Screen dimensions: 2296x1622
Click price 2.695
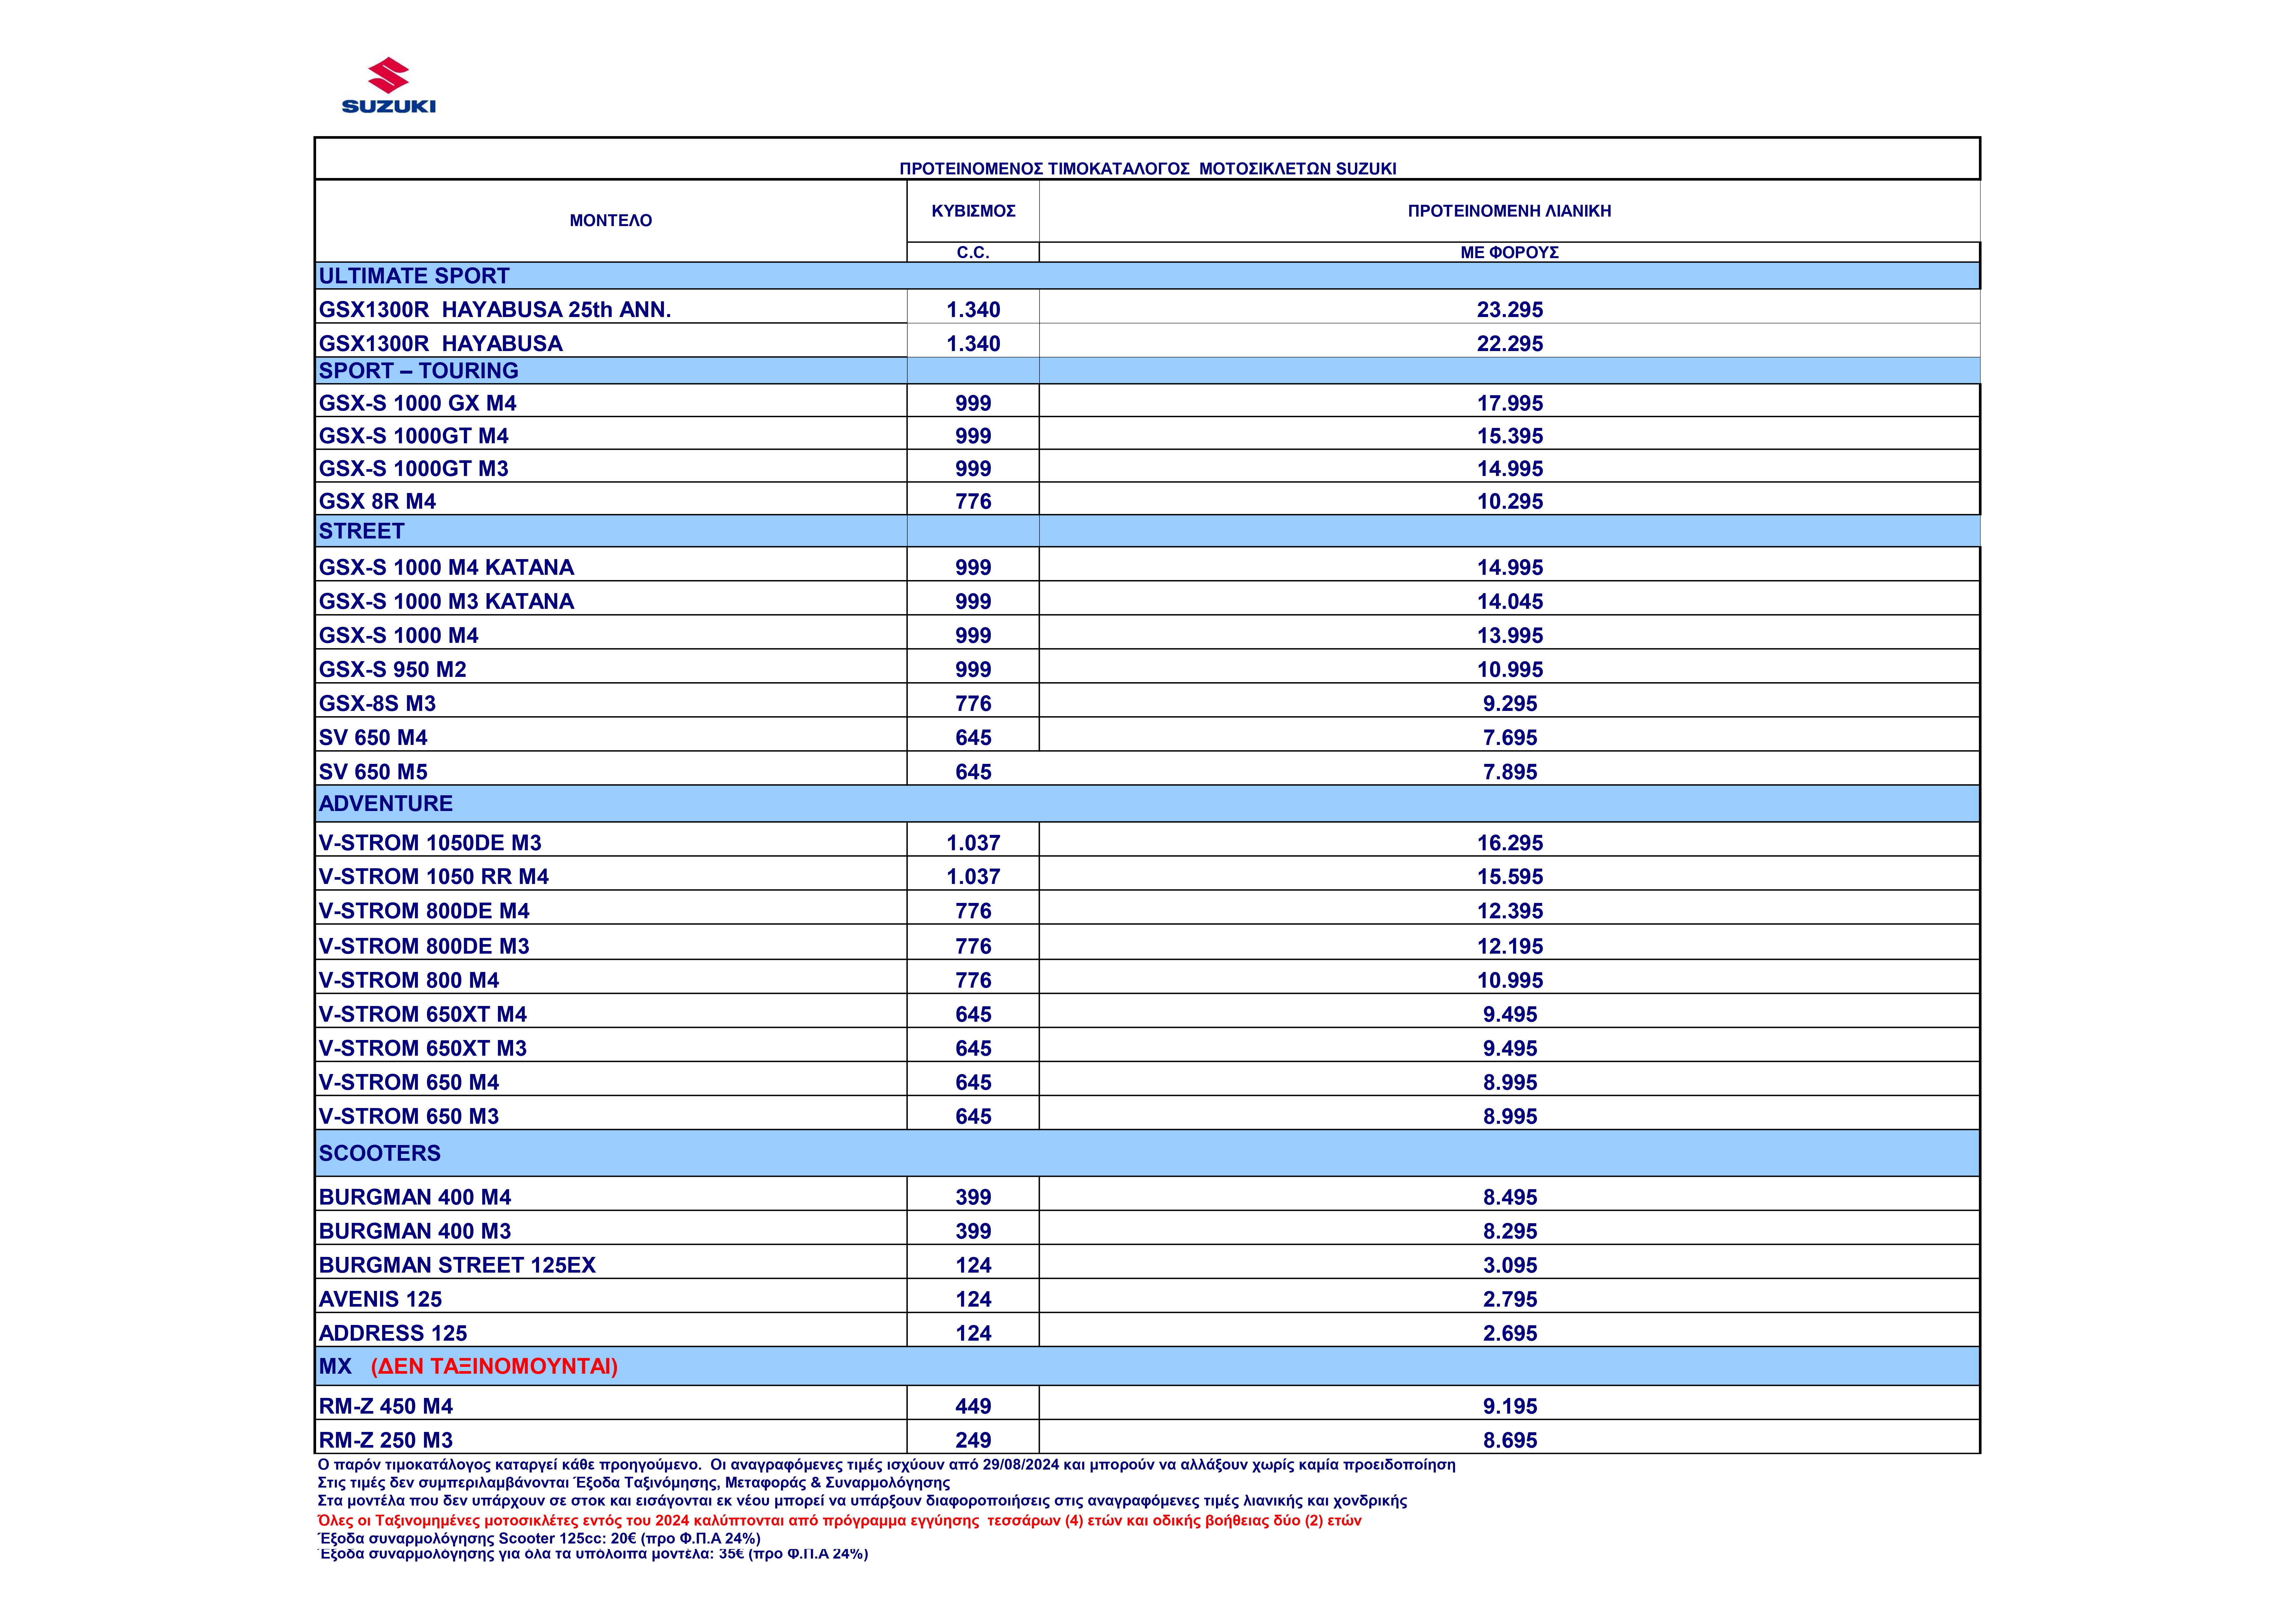click(x=1510, y=1333)
